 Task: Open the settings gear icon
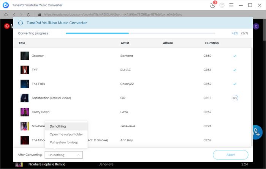click(222, 5)
